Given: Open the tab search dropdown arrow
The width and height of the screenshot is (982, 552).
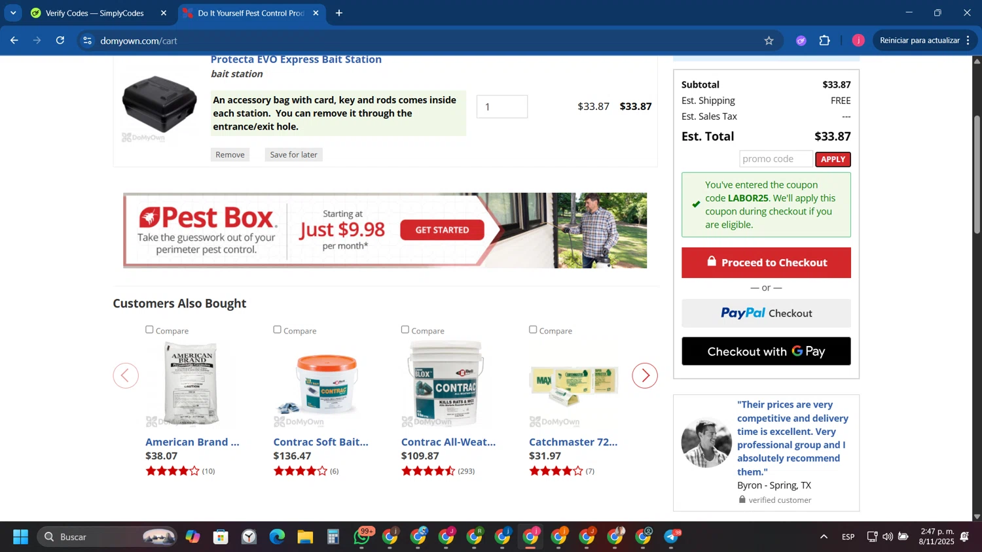Looking at the screenshot, I should pyautogui.click(x=13, y=13).
